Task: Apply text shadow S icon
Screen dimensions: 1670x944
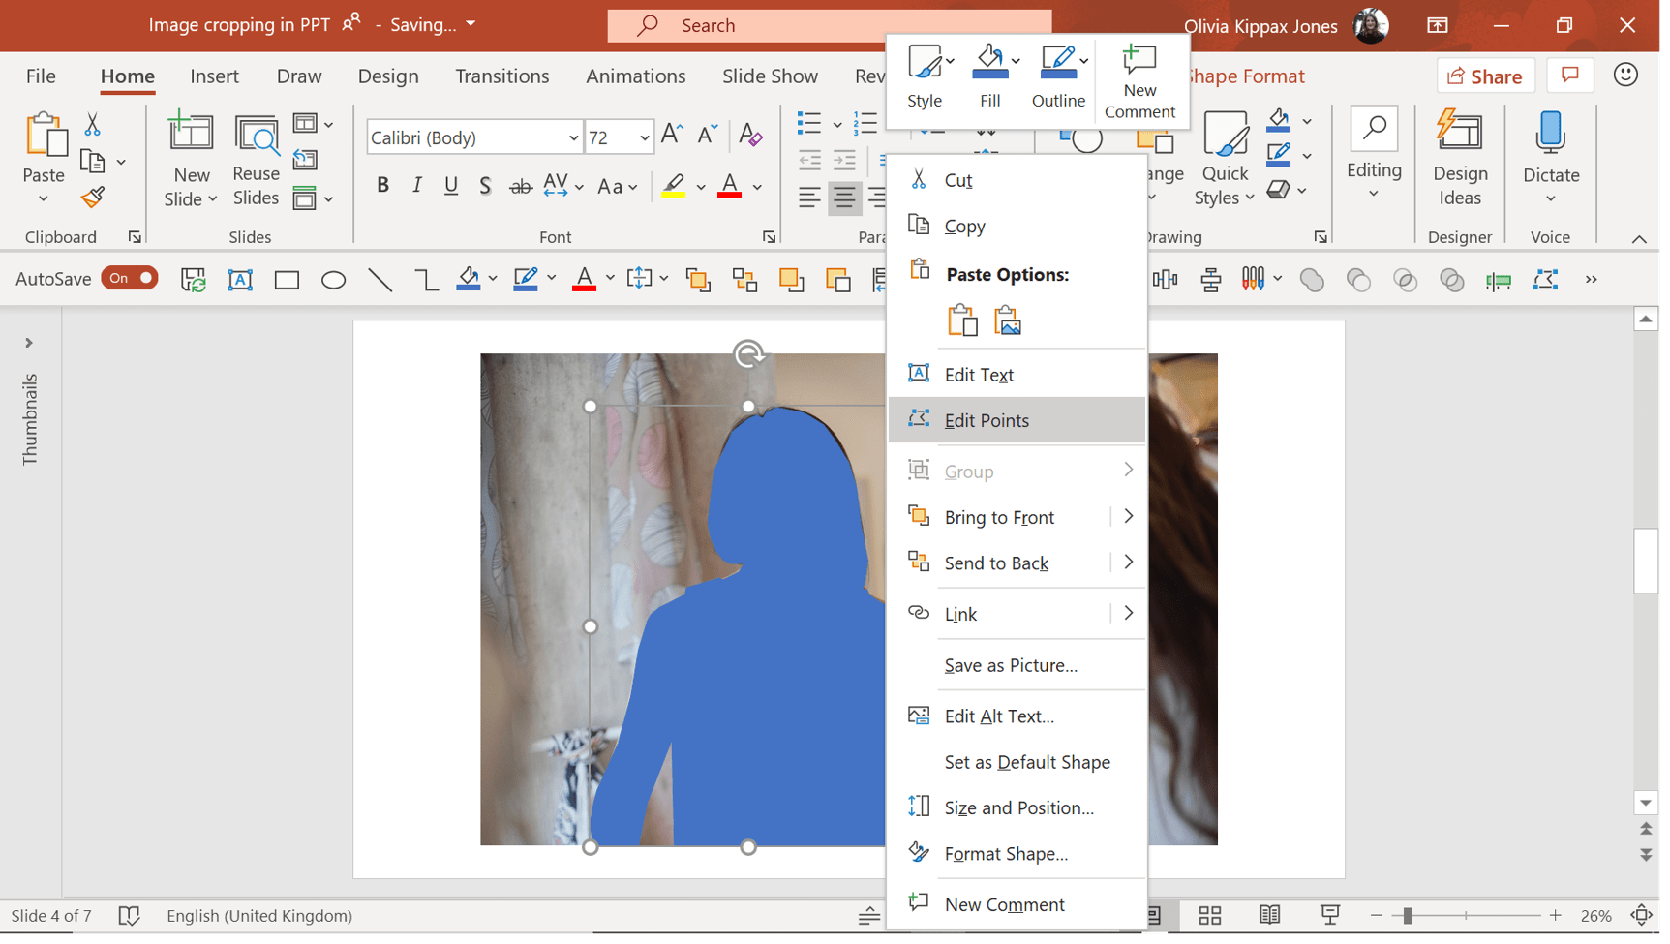Action: pyautogui.click(x=487, y=187)
